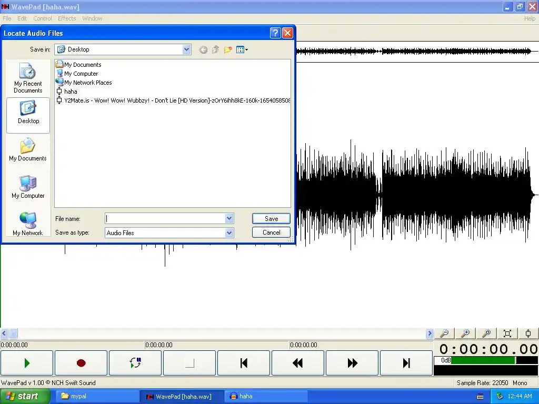
Task: Zoom in with the plus magnifier icon
Action: pyautogui.click(x=465, y=333)
